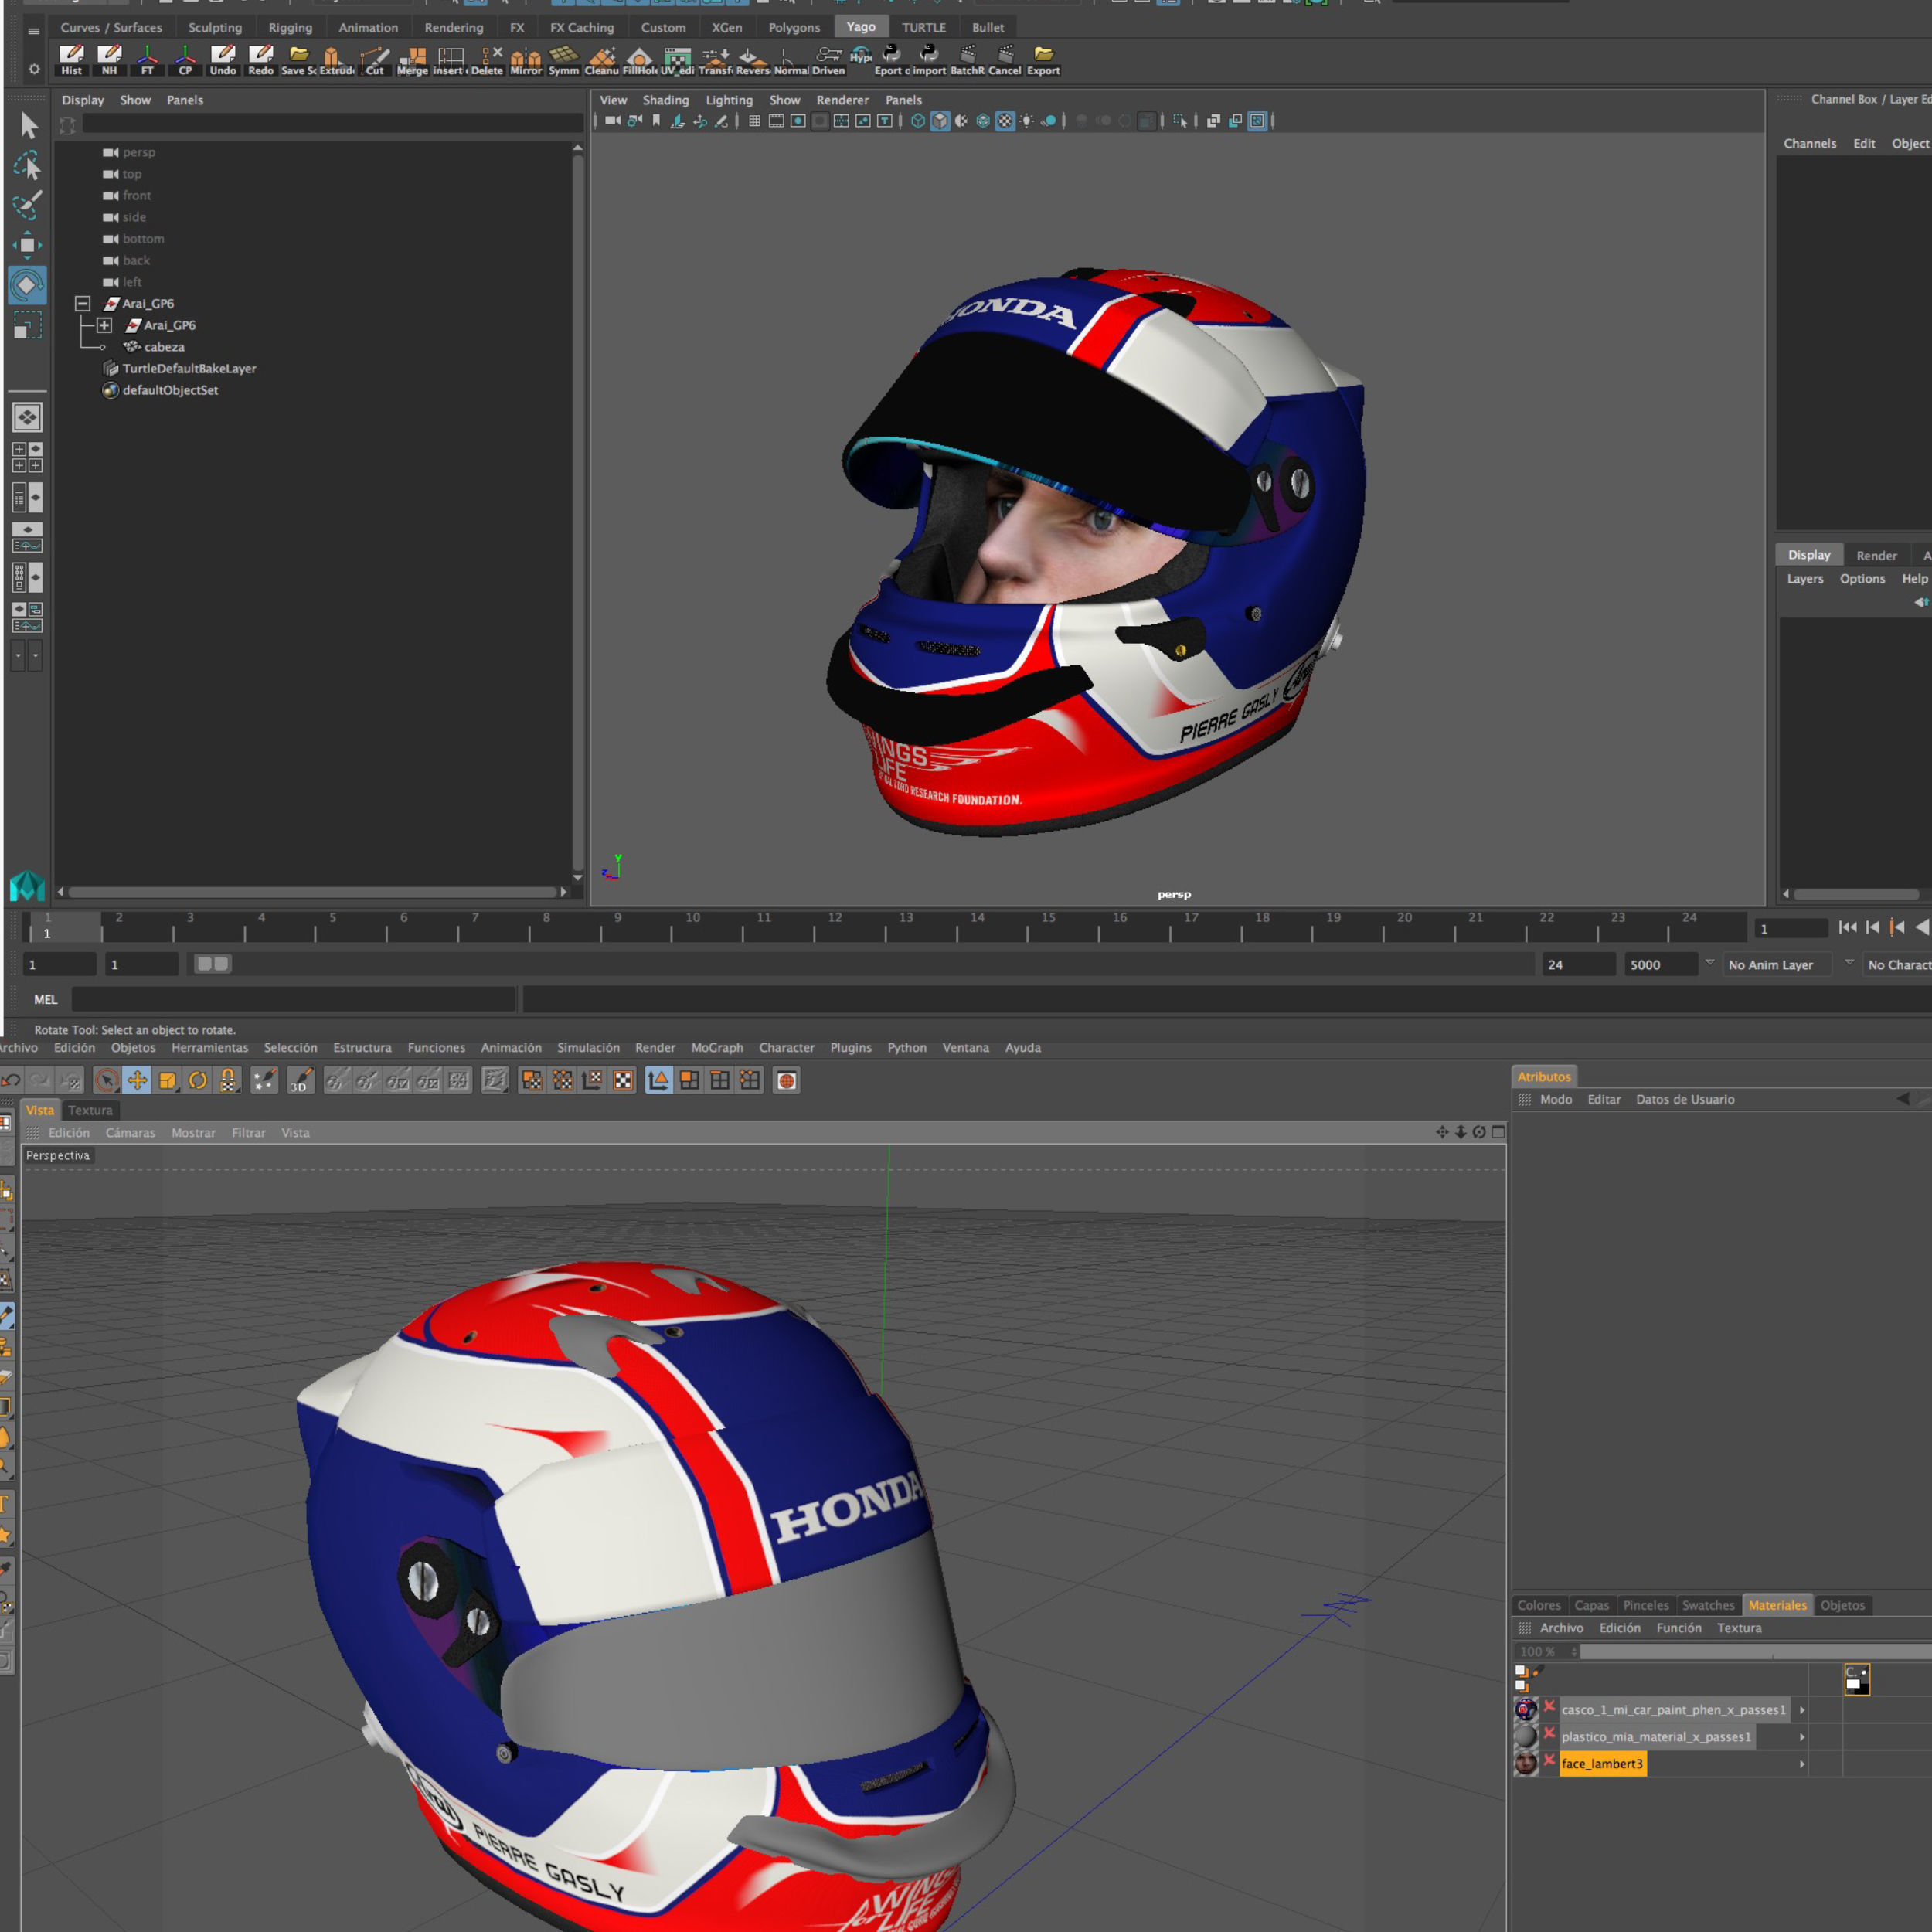Image resolution: width=1932 pixels, height=1932 pixels.
Task: Toggle smooth shade all viewport icon
Action: tap(940, 121)
